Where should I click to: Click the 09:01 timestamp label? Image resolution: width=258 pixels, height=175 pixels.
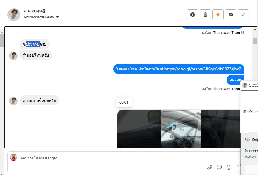tap(124, 102)
